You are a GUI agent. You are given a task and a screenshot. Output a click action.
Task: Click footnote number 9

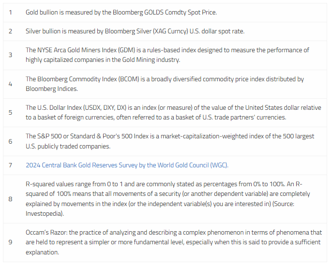(x=11, y=242)
